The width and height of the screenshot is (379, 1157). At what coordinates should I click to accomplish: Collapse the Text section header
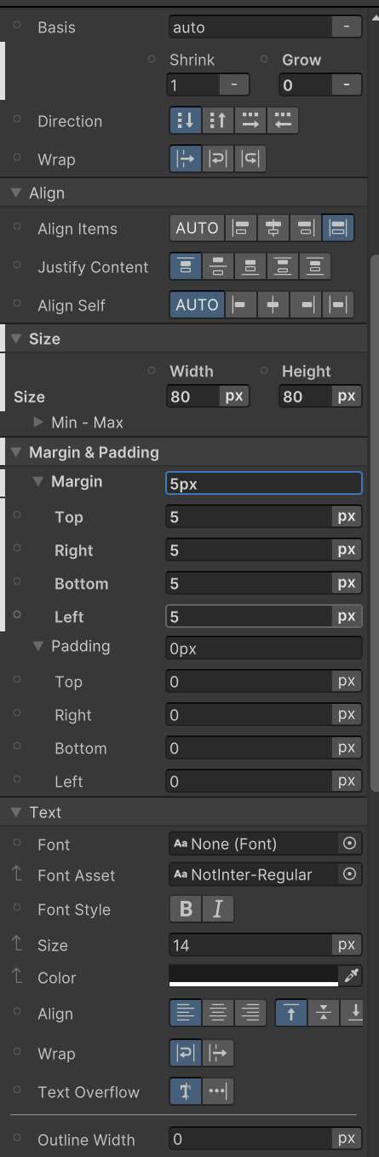point(16,812)
